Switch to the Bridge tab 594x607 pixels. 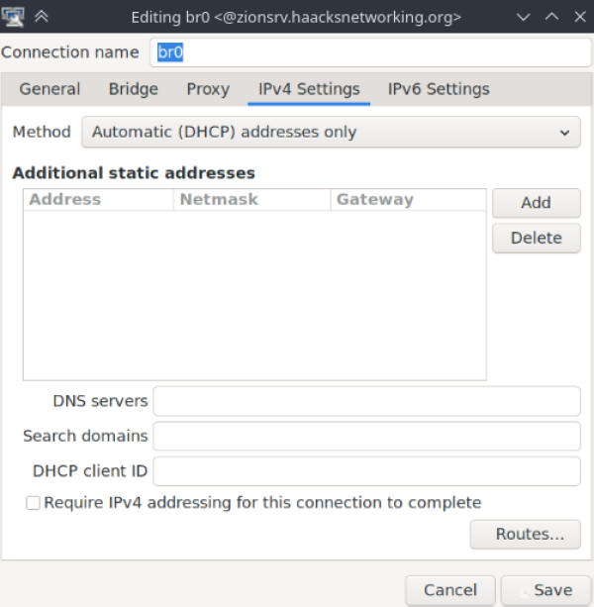click(x=133, y=89)
